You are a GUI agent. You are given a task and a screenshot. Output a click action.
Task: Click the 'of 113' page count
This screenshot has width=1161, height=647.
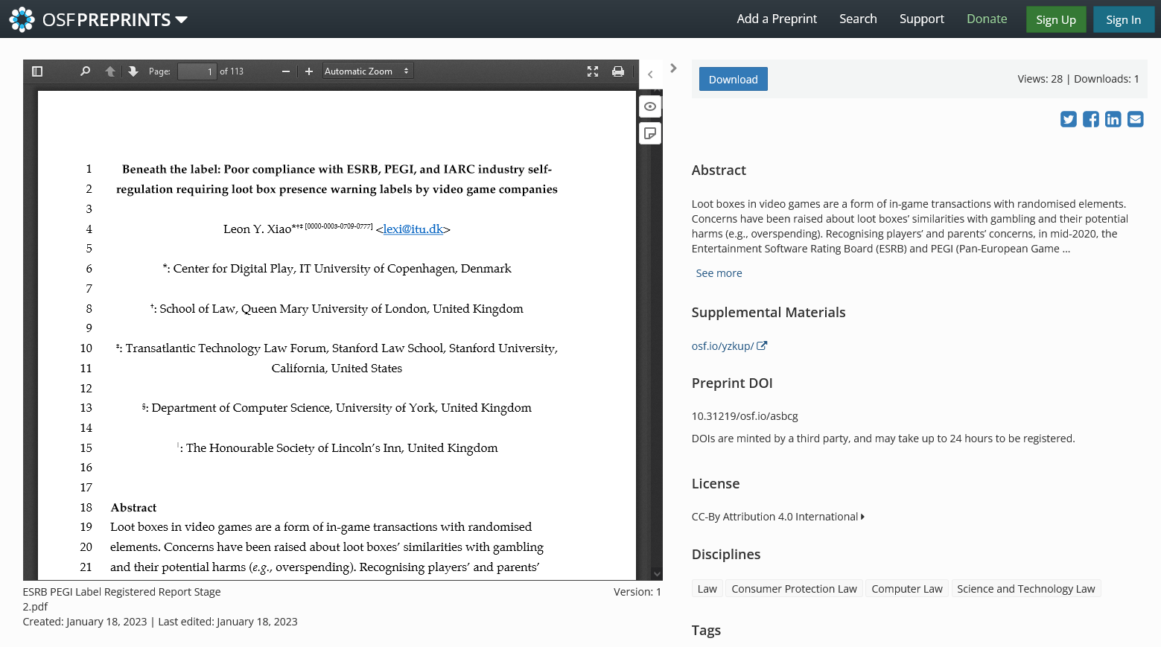tap(232, 71)
